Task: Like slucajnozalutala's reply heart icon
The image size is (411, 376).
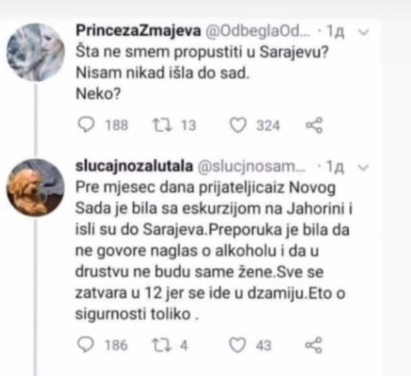Action: [x=238, y=345]
